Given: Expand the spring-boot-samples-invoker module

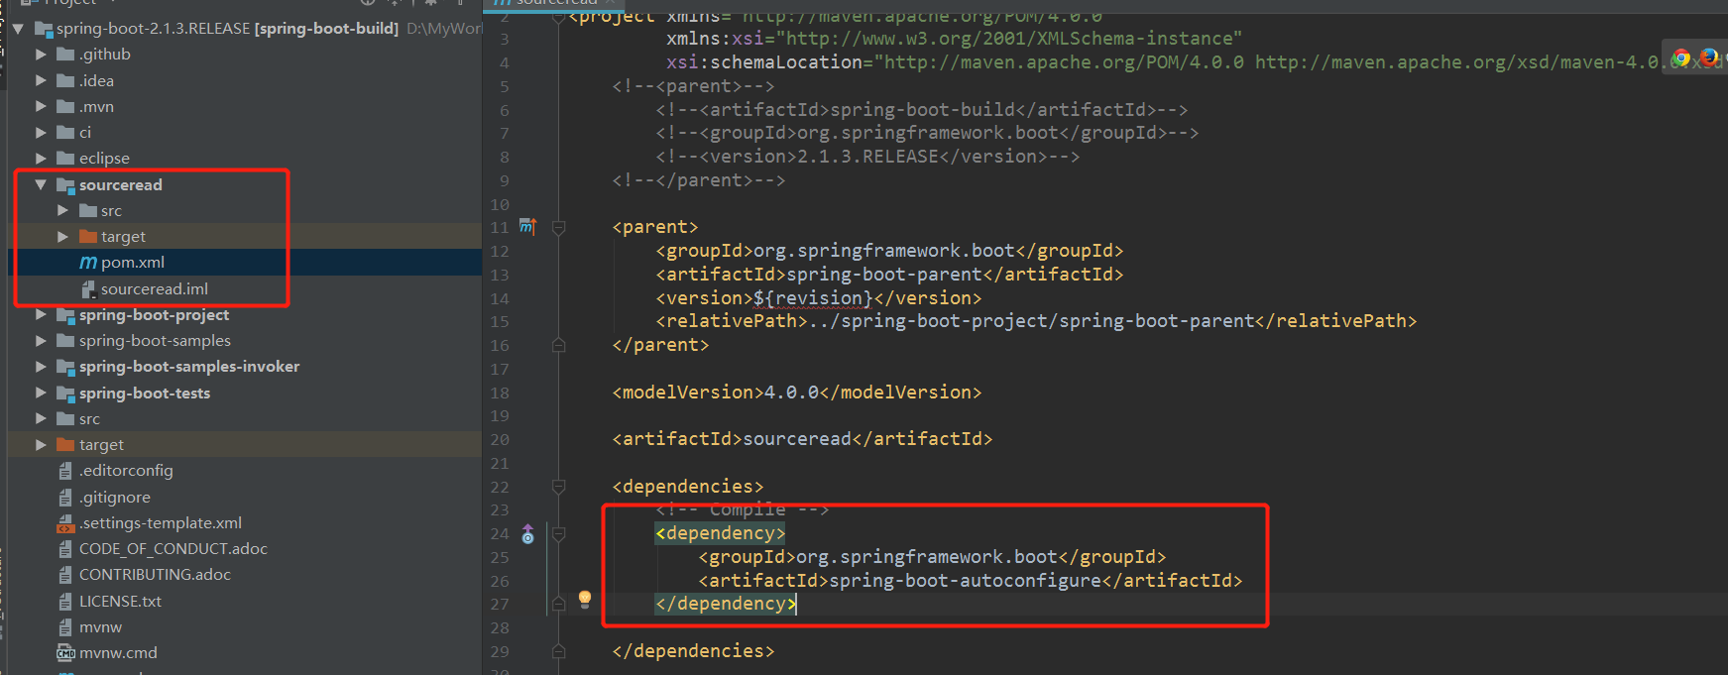Looking at the screenshot, I should click(x=41, y=366).
